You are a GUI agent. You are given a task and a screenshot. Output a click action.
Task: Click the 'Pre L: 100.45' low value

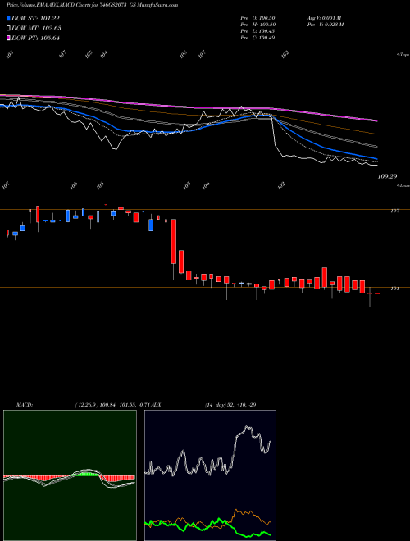tap(257, 31)
